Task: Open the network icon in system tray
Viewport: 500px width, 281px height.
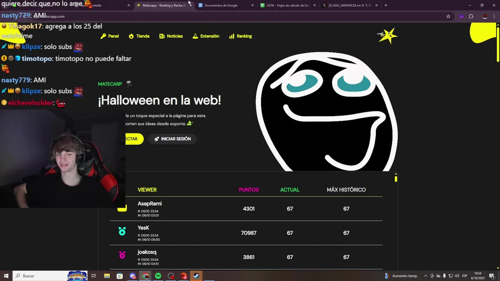Action: (x=450, y=276)
